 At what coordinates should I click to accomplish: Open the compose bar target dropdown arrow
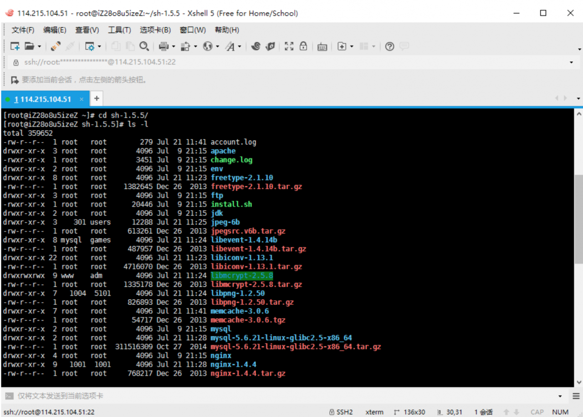click(x=560, y=396)
